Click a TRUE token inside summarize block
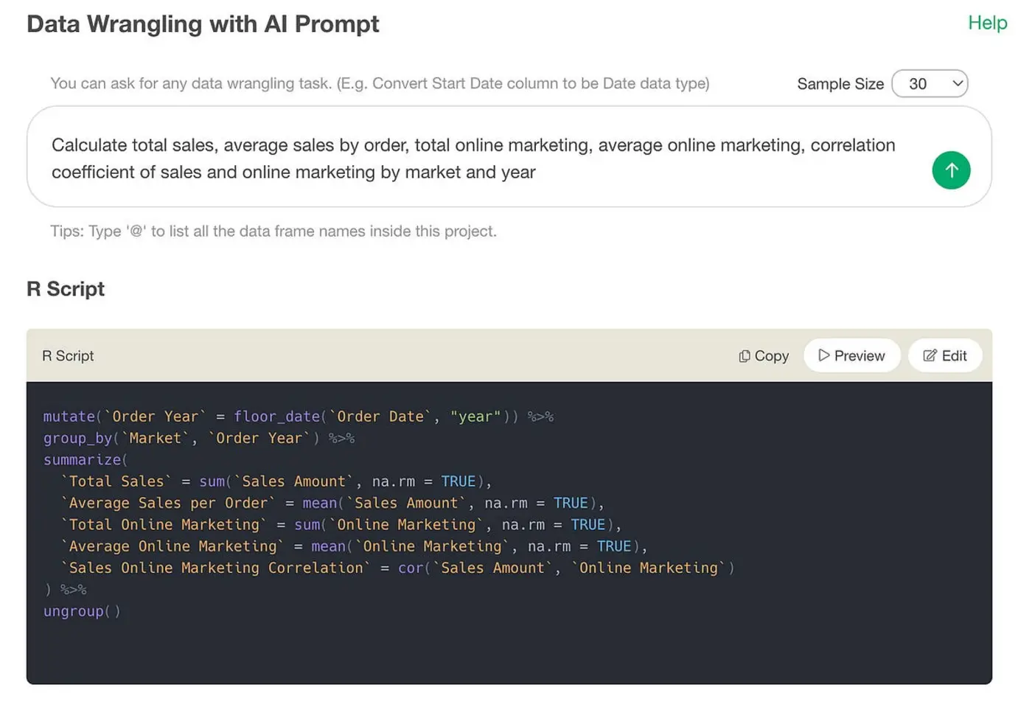The width and height of the screenshot is (1032, 707). (x=459, y=481)
